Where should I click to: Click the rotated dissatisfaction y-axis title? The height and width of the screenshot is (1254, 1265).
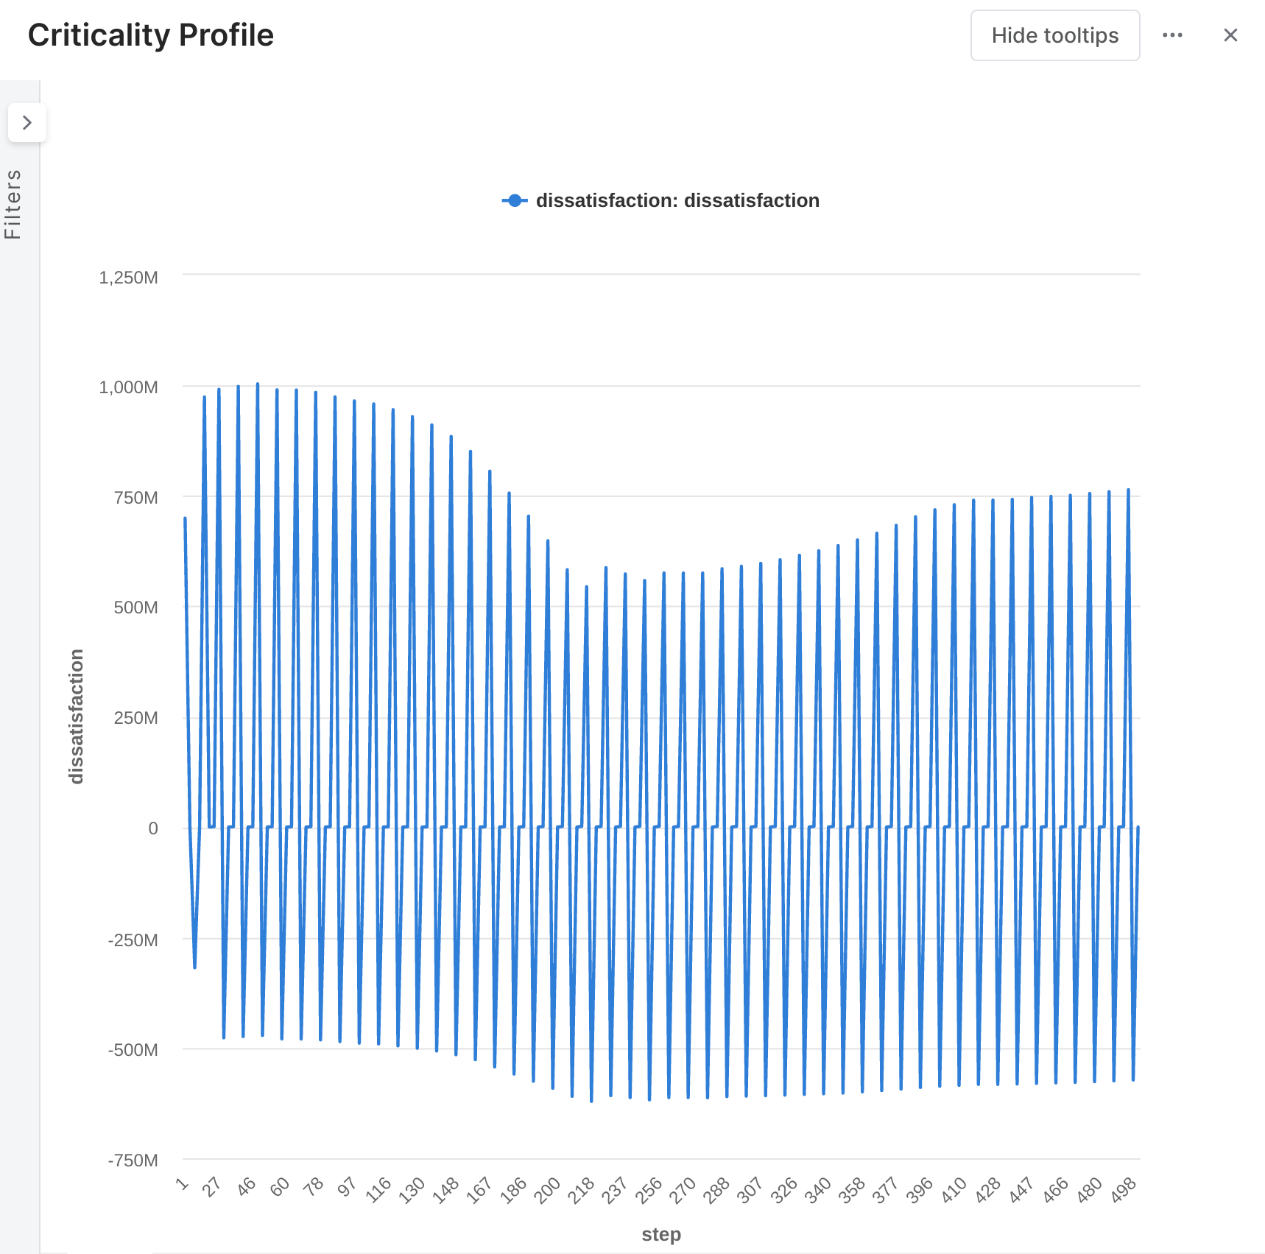click(x=77, y=716)
